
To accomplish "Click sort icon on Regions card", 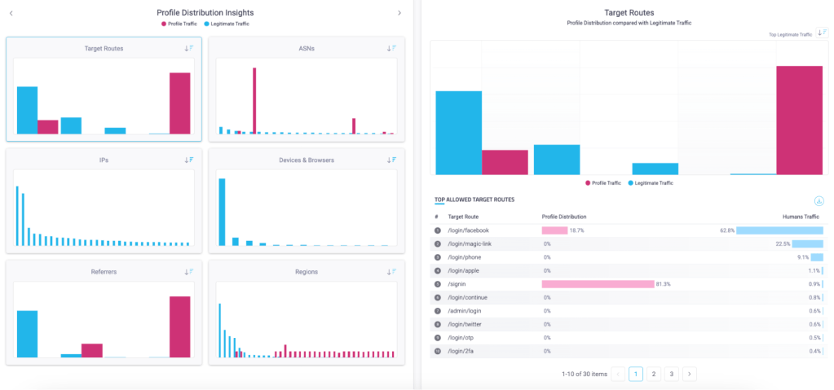I will (x=392, y=271).
